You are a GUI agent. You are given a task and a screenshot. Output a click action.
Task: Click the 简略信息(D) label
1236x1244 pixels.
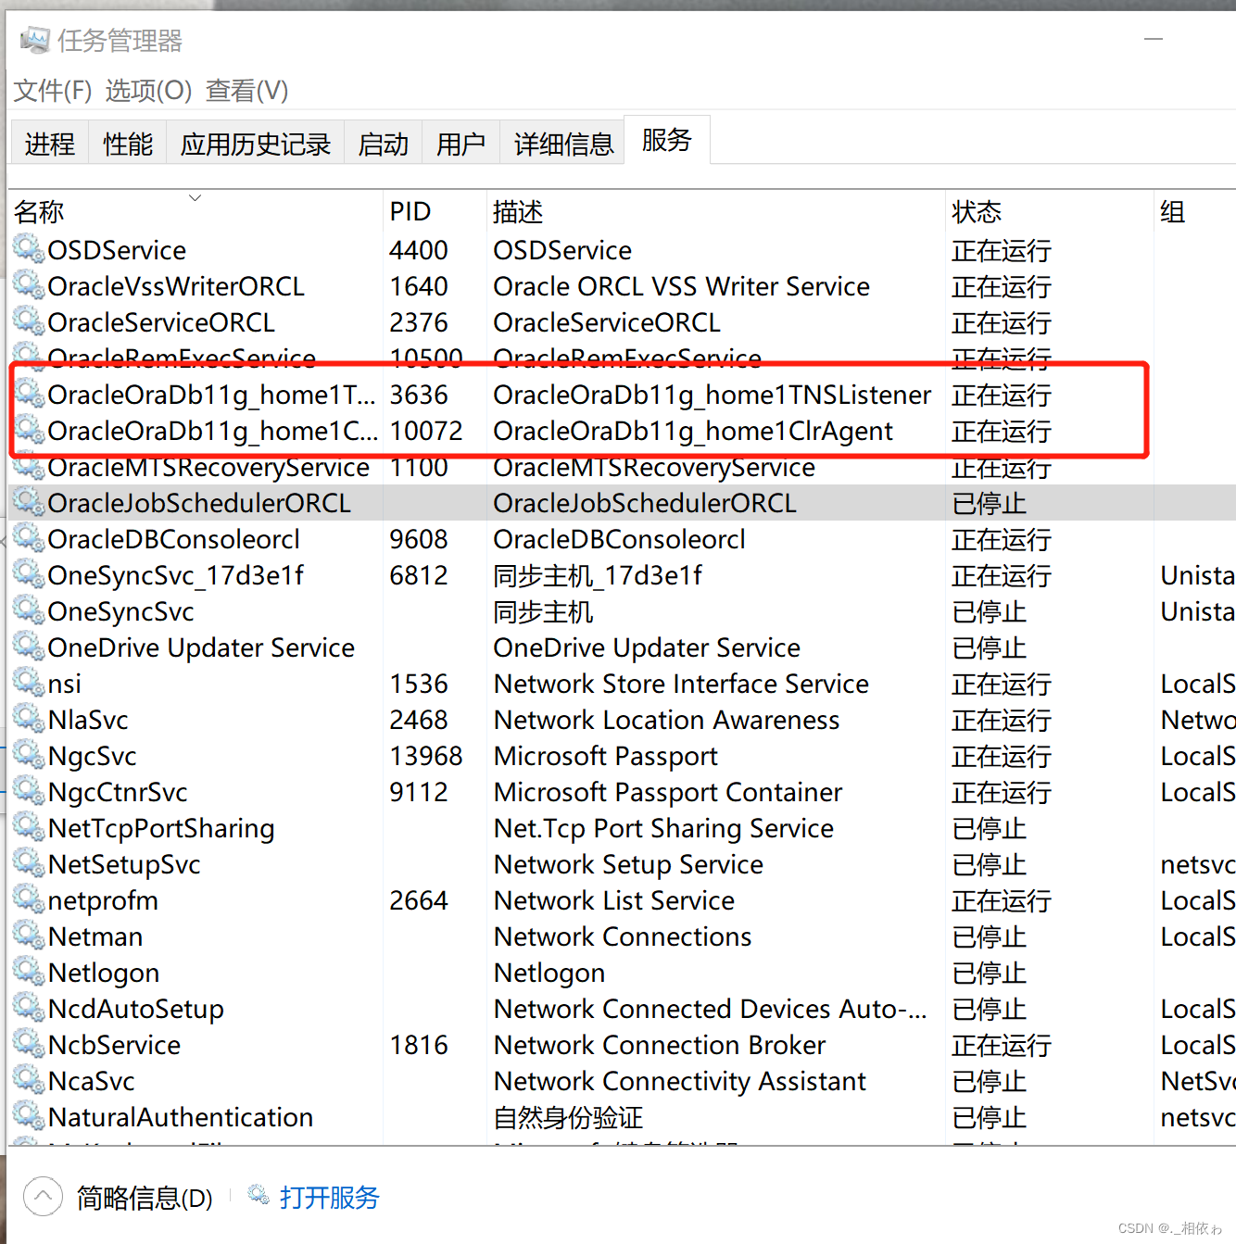tap(145, 1198)
